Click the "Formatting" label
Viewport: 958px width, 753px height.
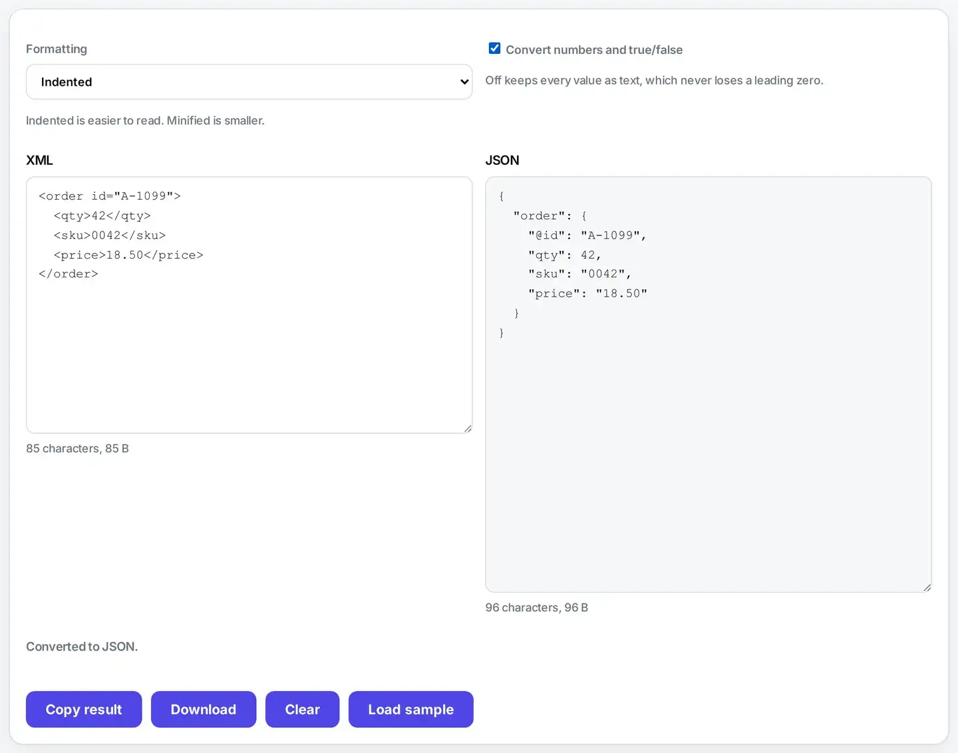click(x=57, y=49)
